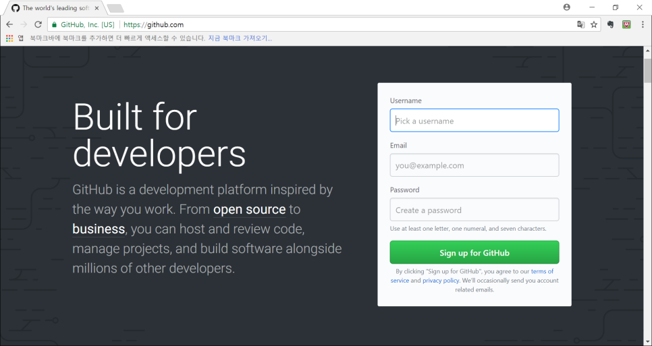
Task: Open the Chrome profile account icon
Action: pyautogui.click(x=567, y=7)
